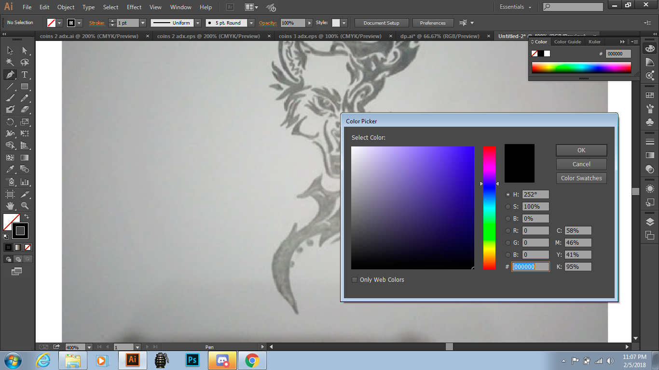Open the Essentials workspace dropdown

(x=515, y=7)
